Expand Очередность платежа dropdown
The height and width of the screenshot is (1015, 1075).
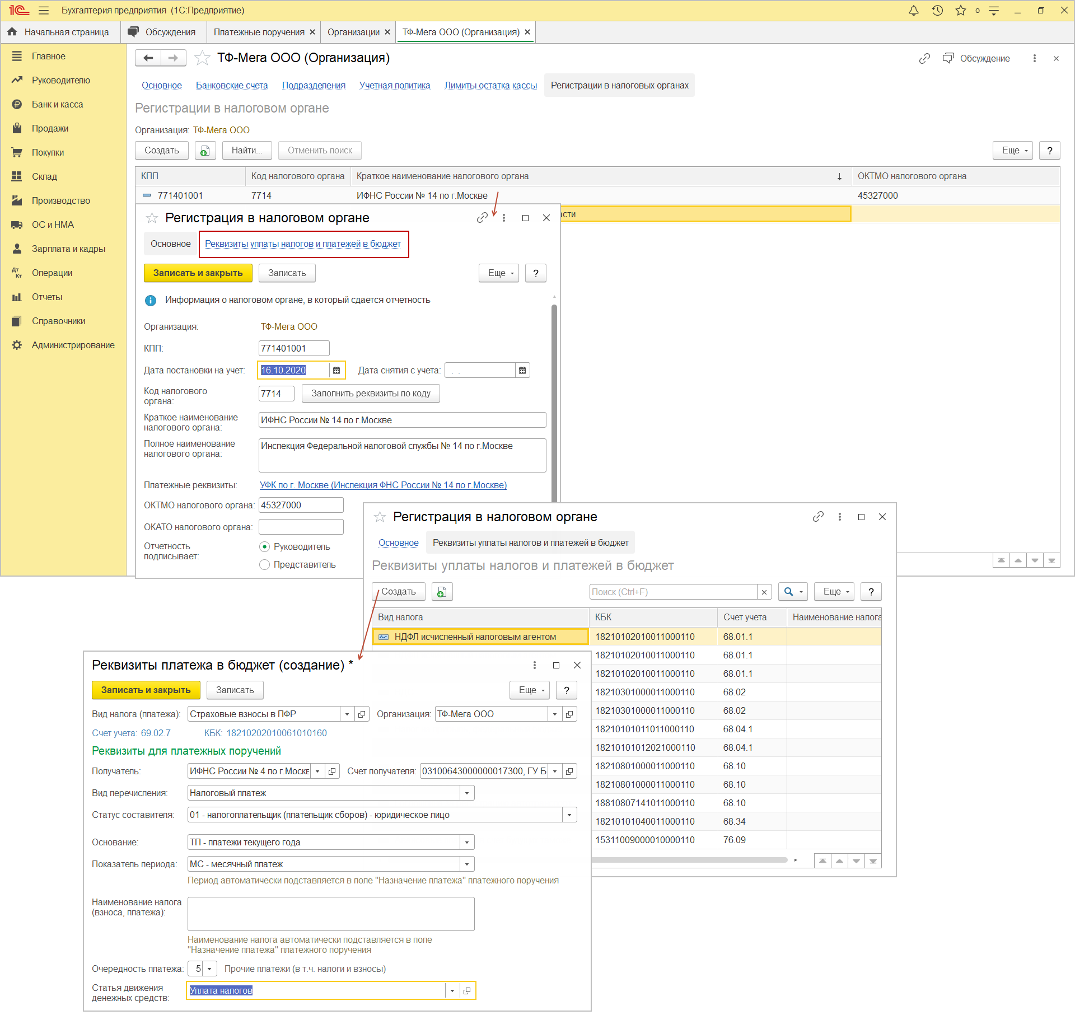click(x=210, y=969)
